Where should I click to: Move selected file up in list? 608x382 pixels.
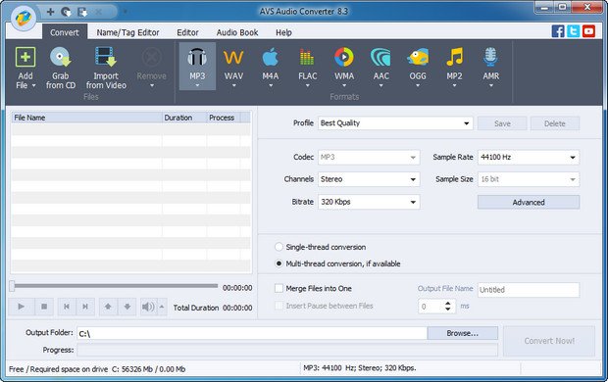pos(108,307)
